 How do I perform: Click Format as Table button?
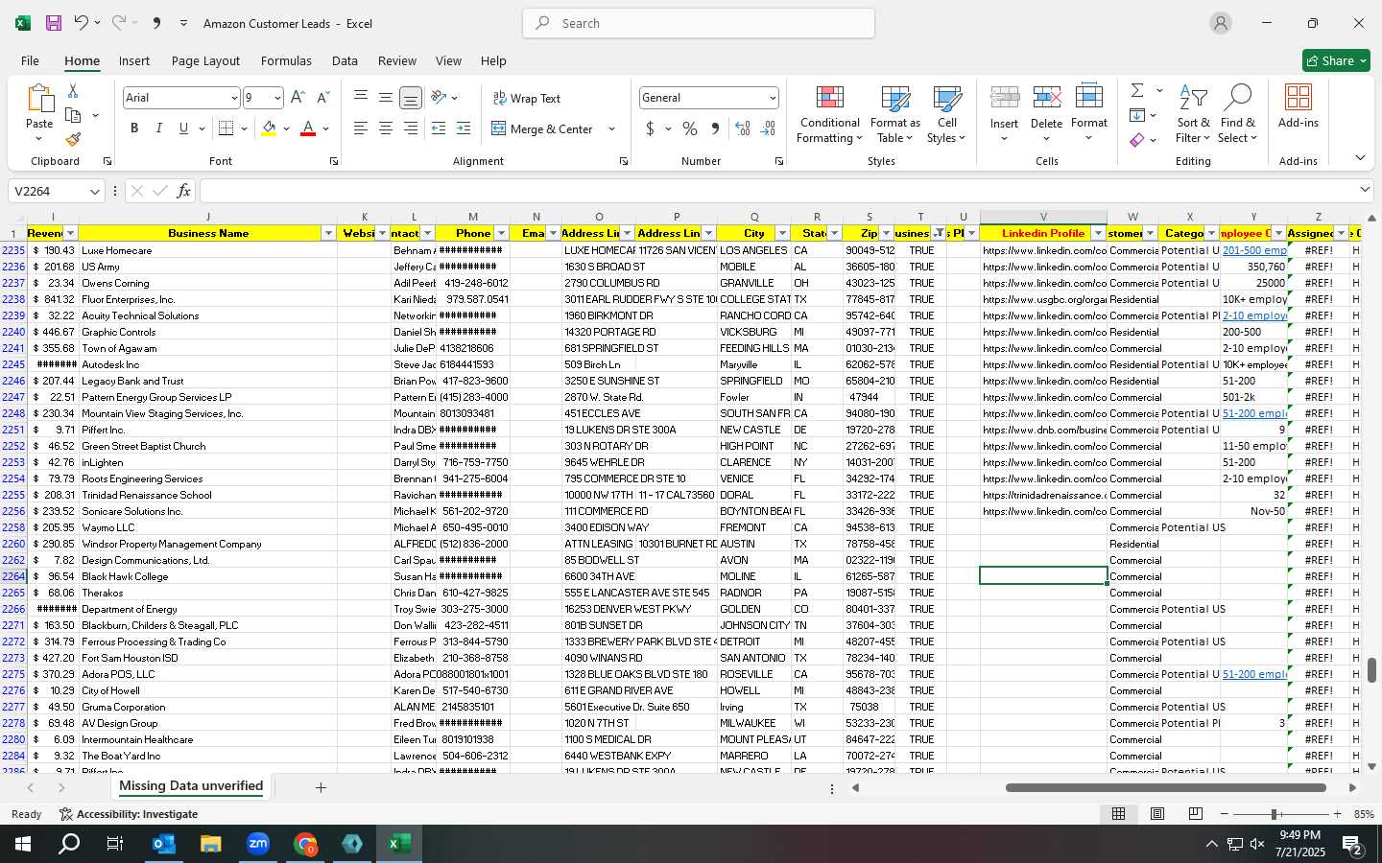tap(894, 114)
